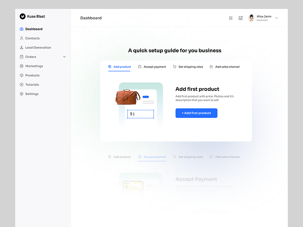Switch to Set shipping rates tab
303x227 pixels.
188,67
